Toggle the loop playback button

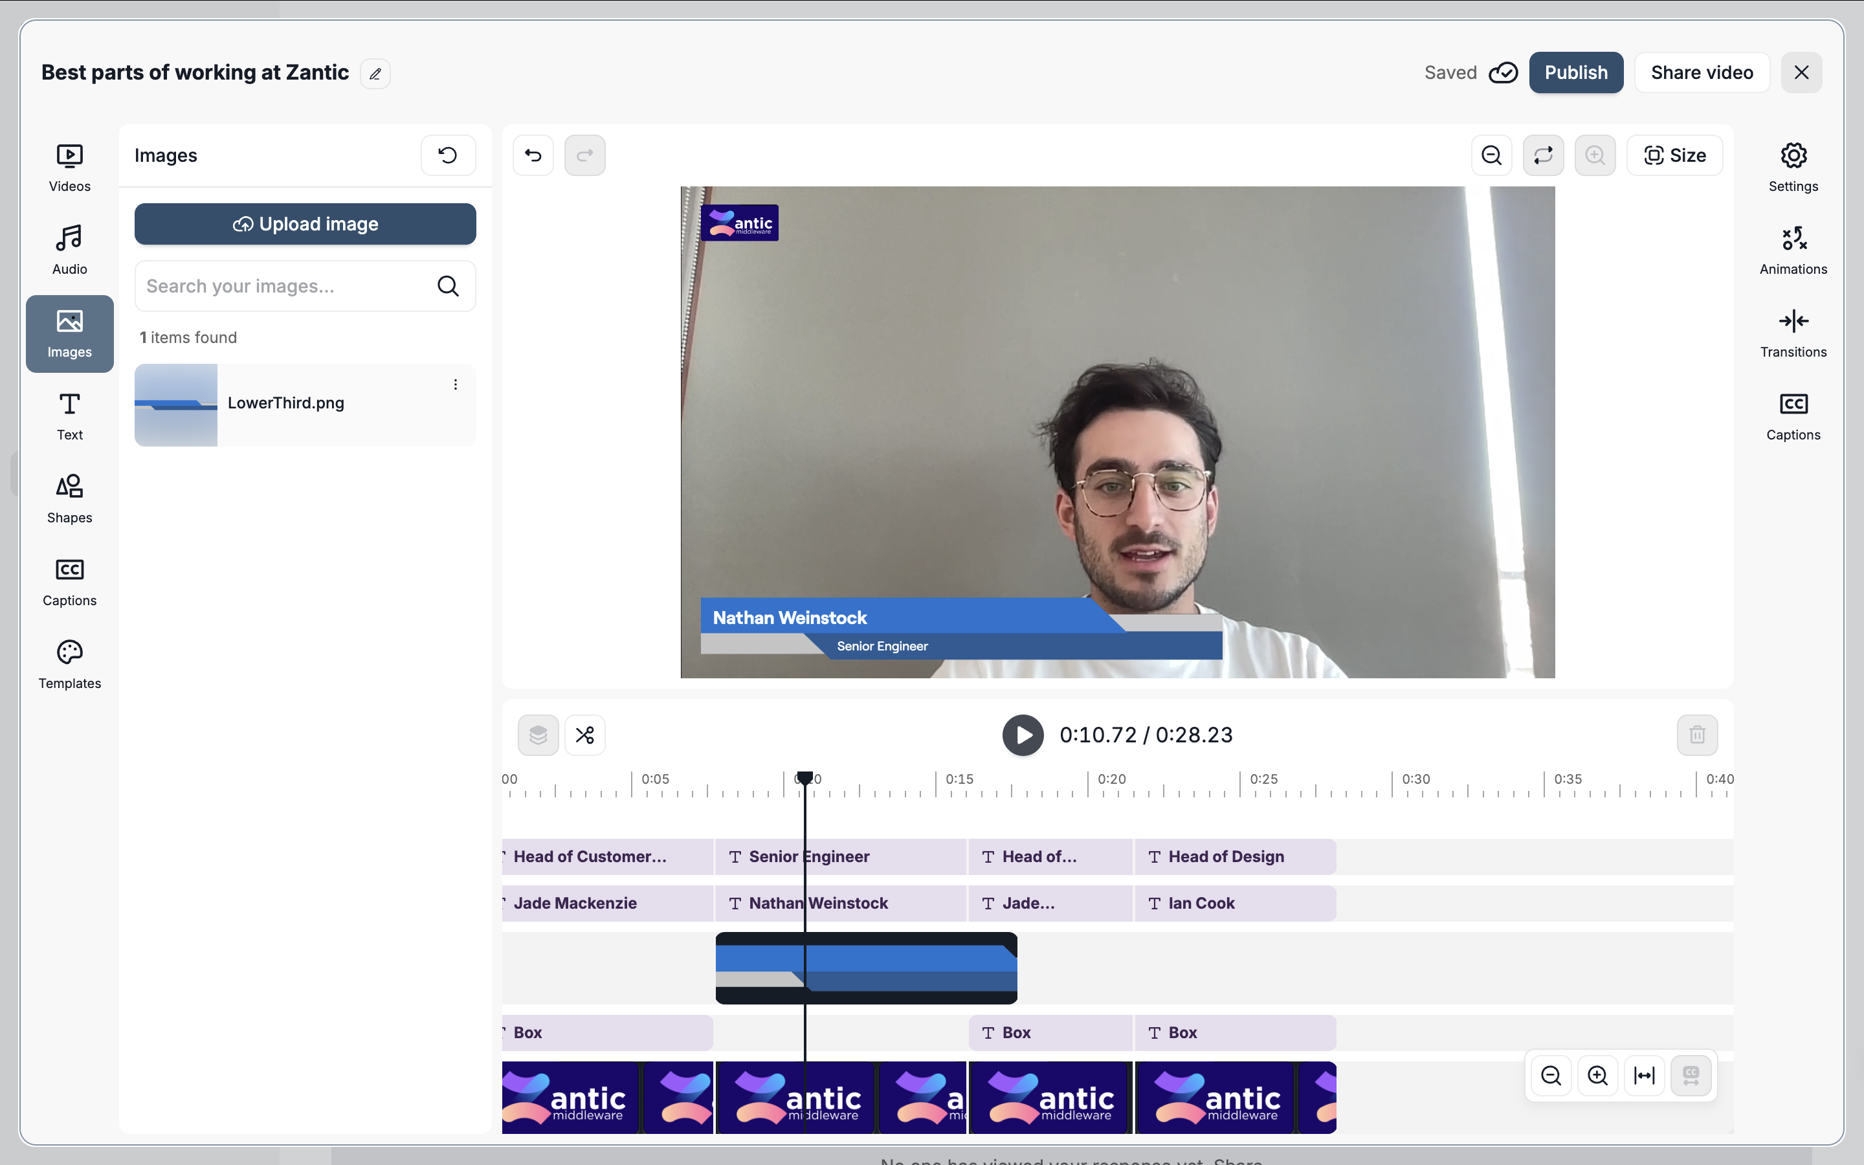1543,155
